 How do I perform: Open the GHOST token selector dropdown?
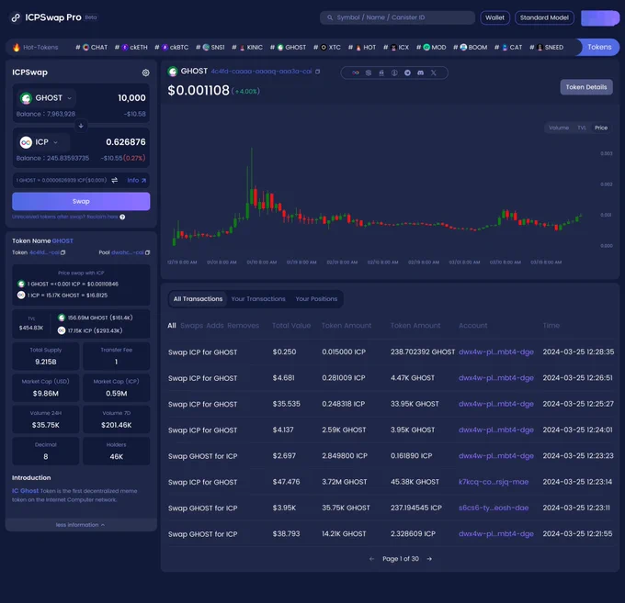click(47, 98)
